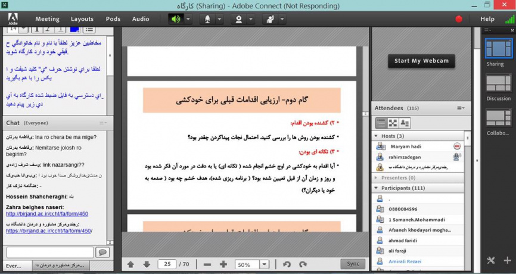Click Start My Webcam button
Viewport: 516px width, 274px height.
pyautogui.click(x=421, y=61)
